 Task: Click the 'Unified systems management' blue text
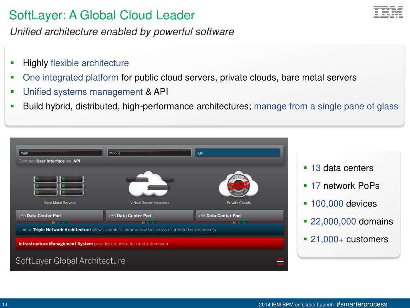point(82,92)
